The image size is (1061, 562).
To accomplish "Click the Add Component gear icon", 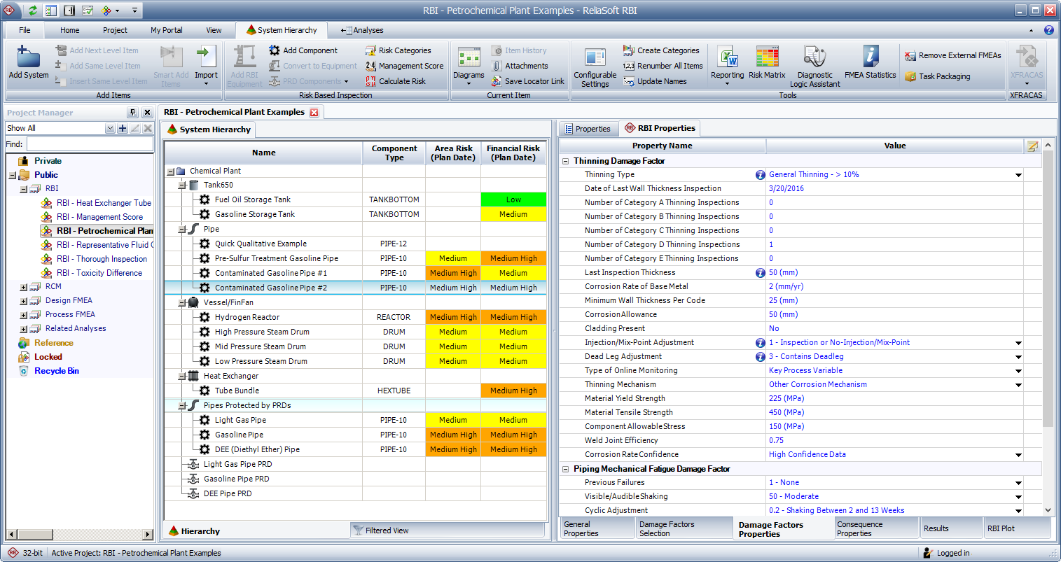I will coord(275,50).
